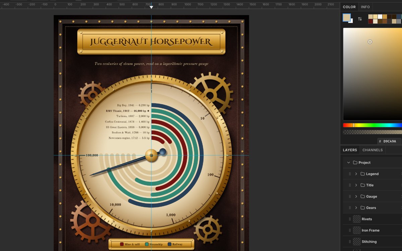Pick the dark red palette swatch
This screenshot has width=402, height=251.
(371, 21)
